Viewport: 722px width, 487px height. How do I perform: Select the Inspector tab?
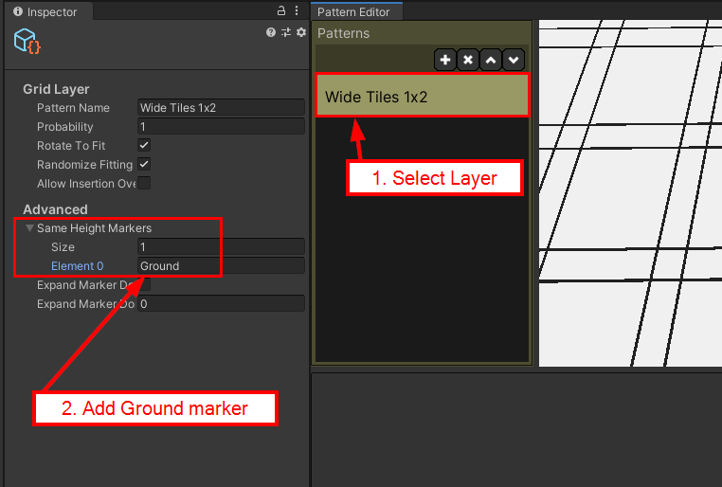pos(48,11)
